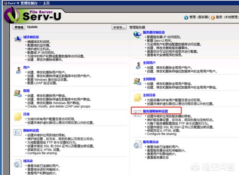Click Configure file sharing under 服务器限制和设置

pos(162,134)
